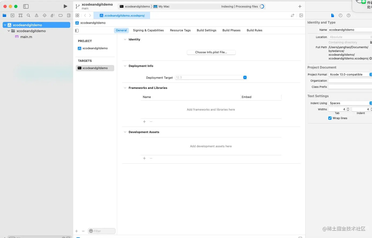Run the project with the play button
This screenshot has height=238, width=372.
65,6
